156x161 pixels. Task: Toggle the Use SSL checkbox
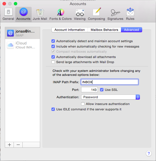(102, 90)
